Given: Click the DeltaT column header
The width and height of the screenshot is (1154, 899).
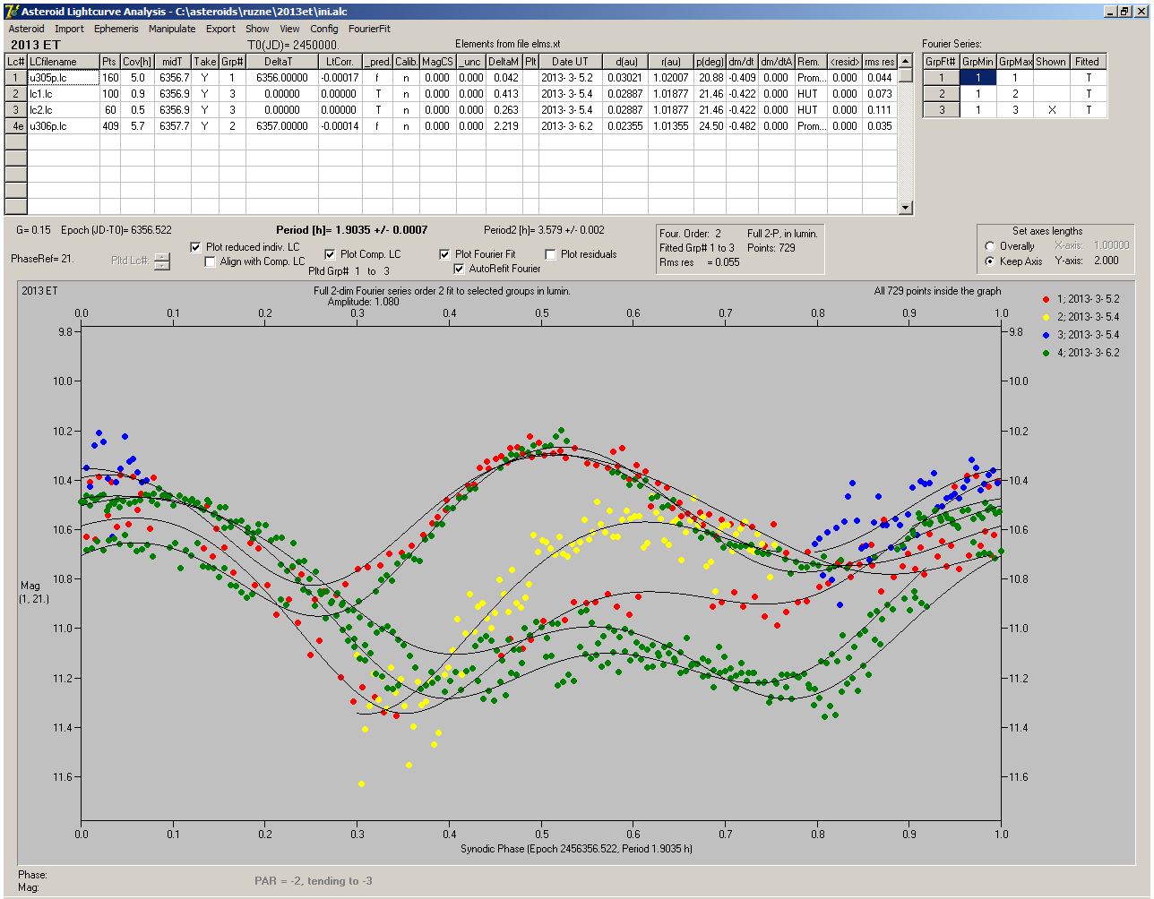Looking at the screenshot, I should [278, 62].
